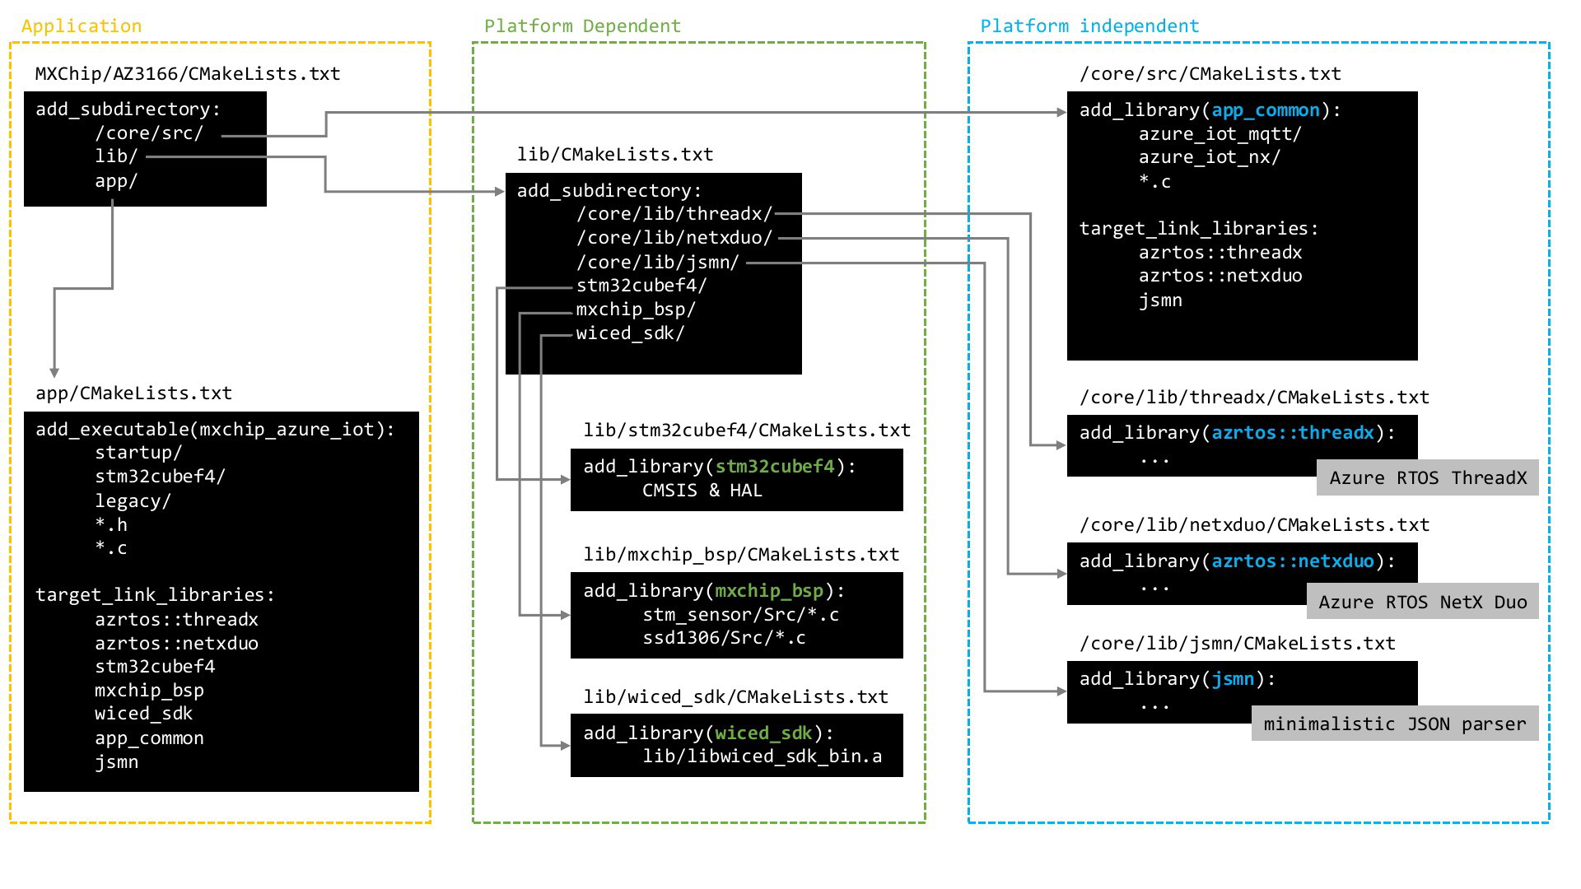Select the "azure_iot_nx/" entry

pyautogui.click(x=1210, y=157)
